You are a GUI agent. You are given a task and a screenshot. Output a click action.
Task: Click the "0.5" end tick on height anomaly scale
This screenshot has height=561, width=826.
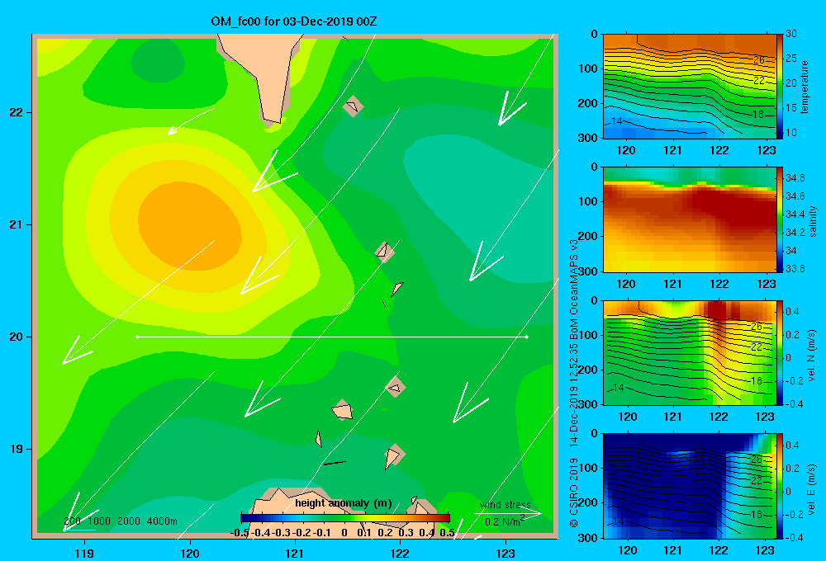(447, 533)
